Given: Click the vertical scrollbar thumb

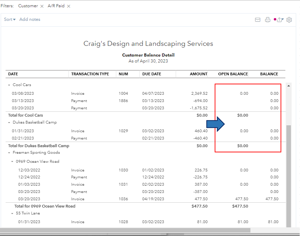Looking at the screenshot, I should [x=289, y=176].
